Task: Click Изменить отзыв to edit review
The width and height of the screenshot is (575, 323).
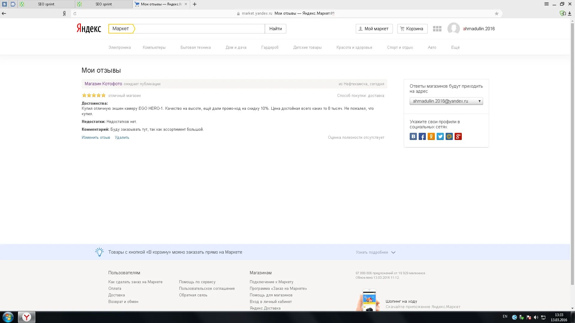Action: pyautogui.click(x=96, y=138)
